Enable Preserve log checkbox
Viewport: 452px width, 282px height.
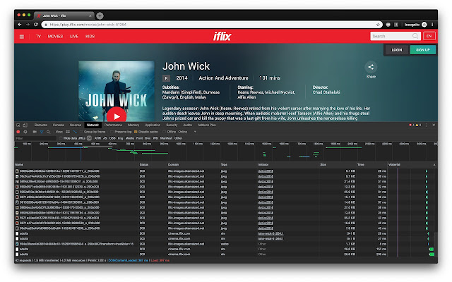112,132
